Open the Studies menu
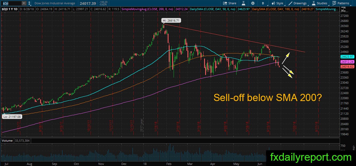 [320, 3]
